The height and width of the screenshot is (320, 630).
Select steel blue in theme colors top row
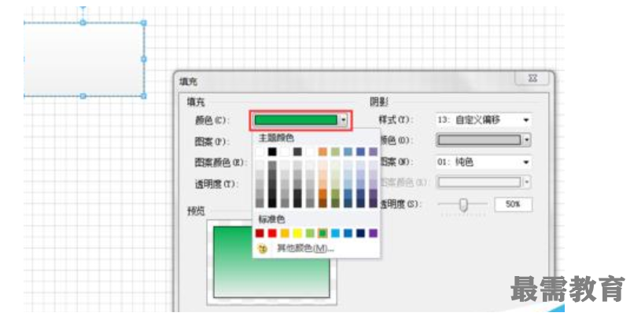coord(348,151)
